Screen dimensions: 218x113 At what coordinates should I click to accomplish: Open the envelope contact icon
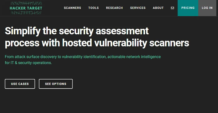point(173,8)
